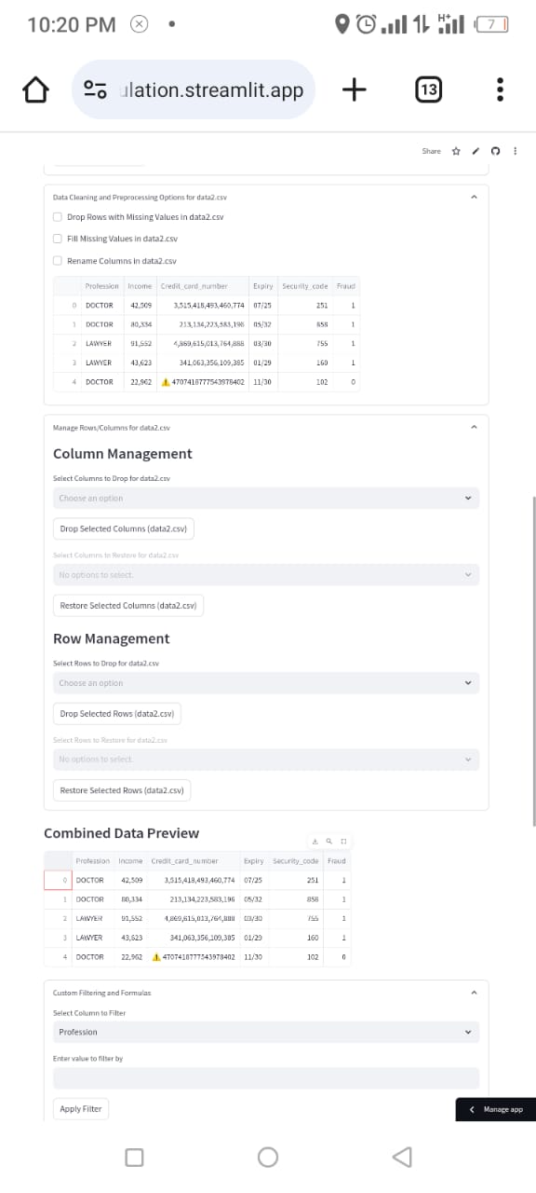Click Apply Filter button
This screenshot has height=1193, width=536.
(x=81, y=1109)
